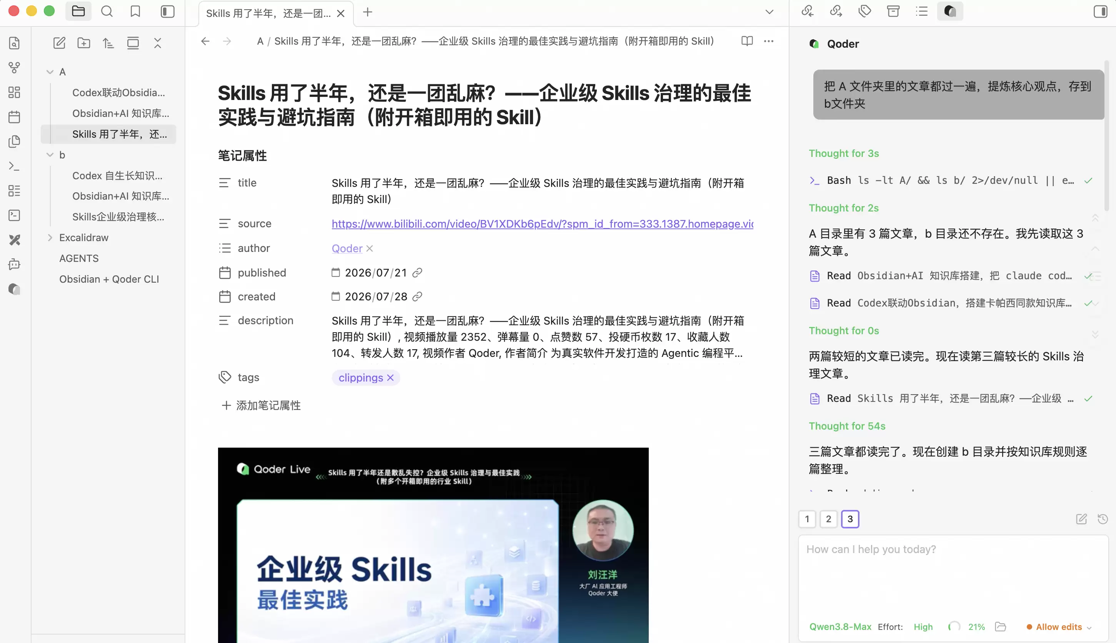Select Qoder tab in right sidebar

(950, 11)
